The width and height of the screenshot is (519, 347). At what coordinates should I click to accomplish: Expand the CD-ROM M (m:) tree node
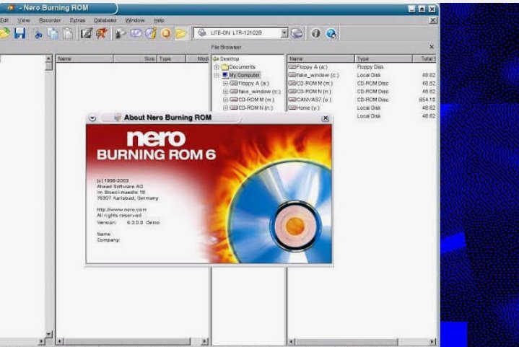tap(225, 100)
